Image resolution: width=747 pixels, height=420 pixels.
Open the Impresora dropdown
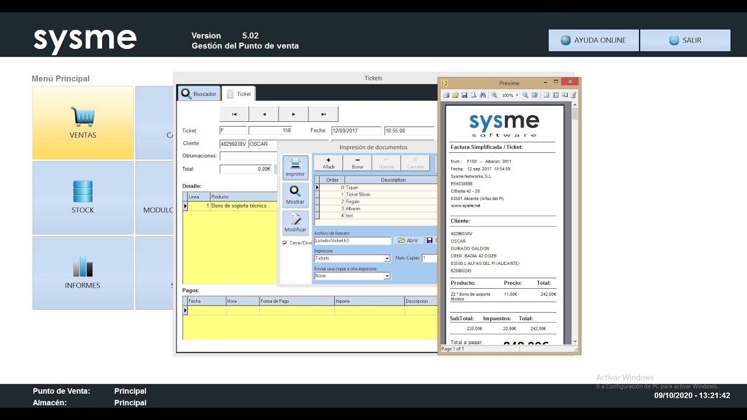tap(387, 258)
